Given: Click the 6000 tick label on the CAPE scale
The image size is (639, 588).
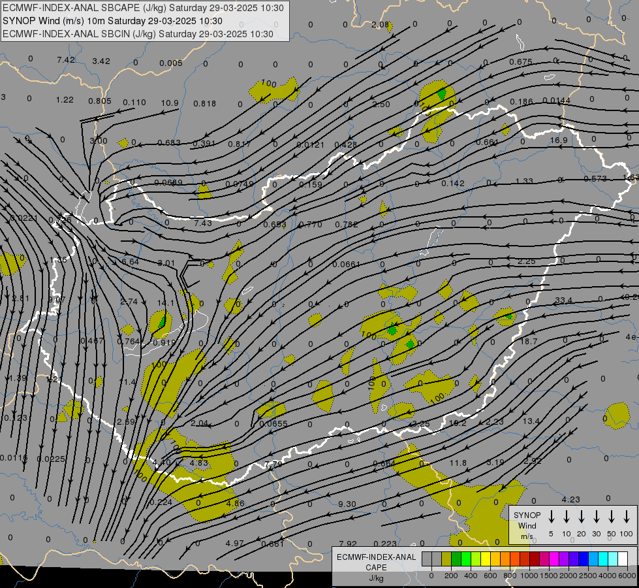Looking at the screenshot, I should click(x=627, y=576).
